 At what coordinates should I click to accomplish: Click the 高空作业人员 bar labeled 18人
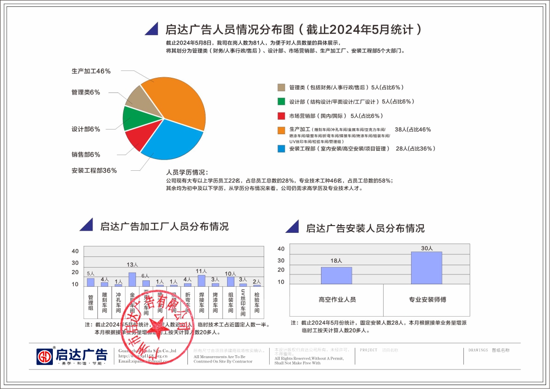(336, 275)
